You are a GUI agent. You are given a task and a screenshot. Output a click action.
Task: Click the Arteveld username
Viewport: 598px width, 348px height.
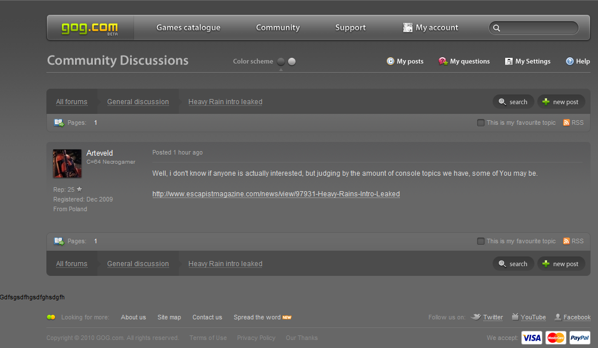[x=100, y=153]
